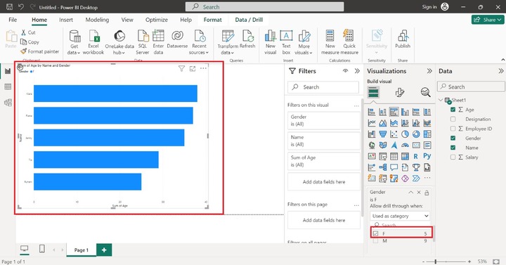Screen dimensions: 506x265
Task: Insert a New visual
Action: coord(270,43)
